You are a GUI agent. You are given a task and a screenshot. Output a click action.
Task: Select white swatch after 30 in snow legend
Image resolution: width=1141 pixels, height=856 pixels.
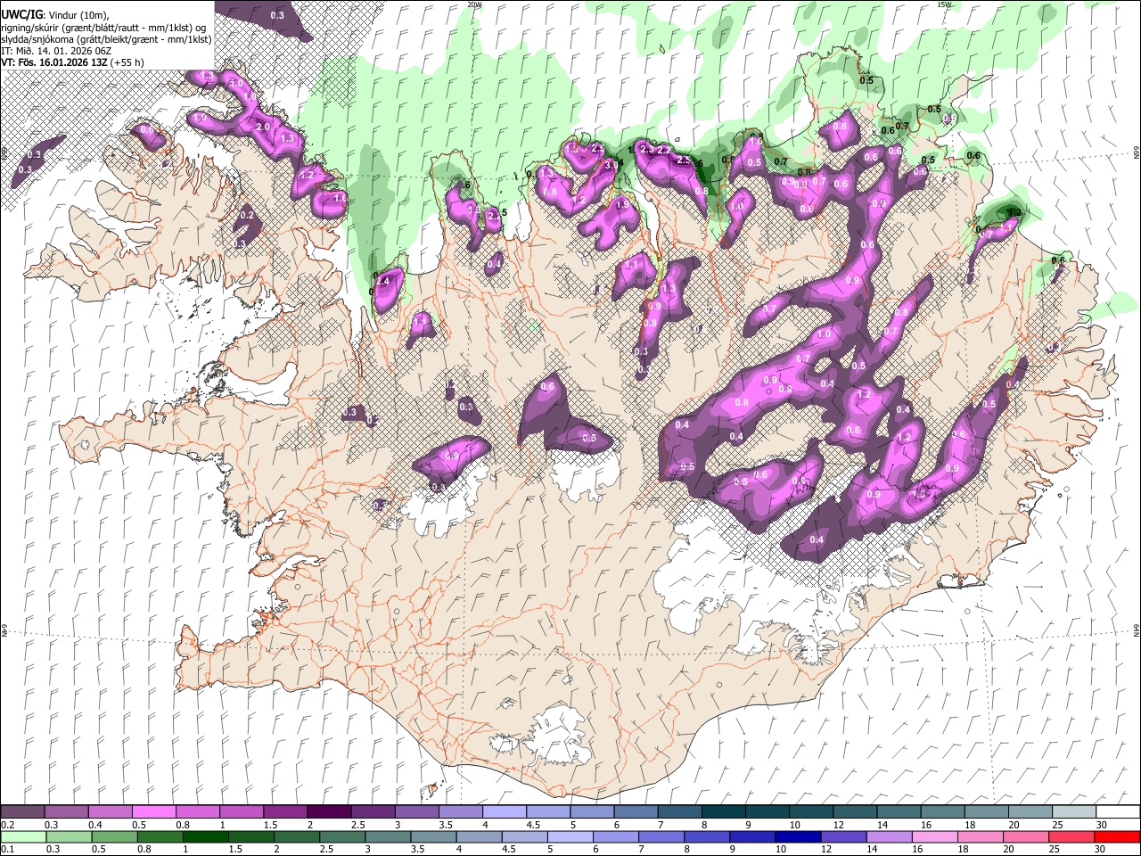click(x=1118, y=812)
